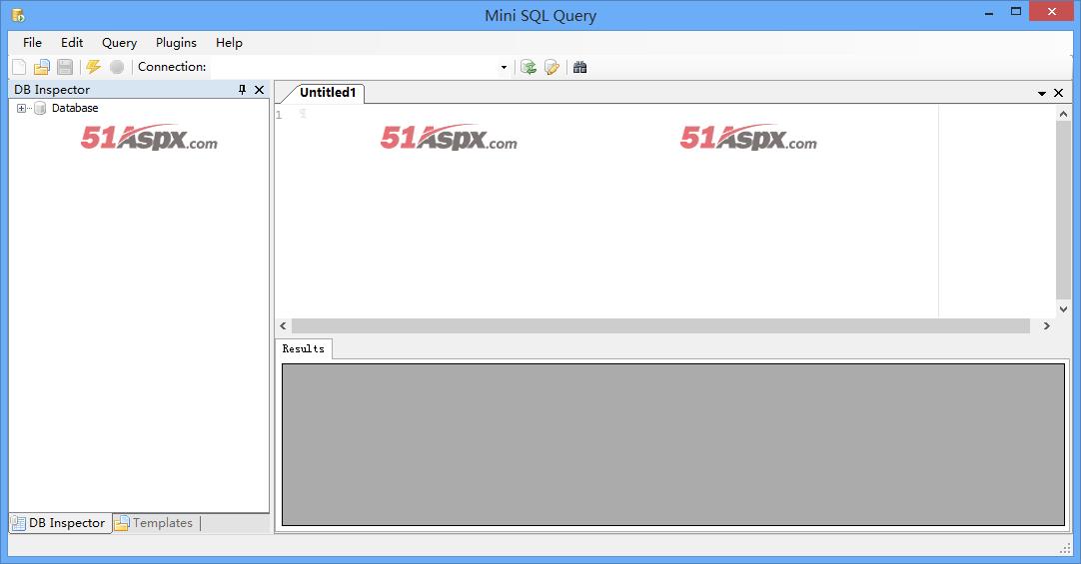This screenshot has width=1081, height=564.
Task: Click the Edit connections pencil icon
Action: 551,67
